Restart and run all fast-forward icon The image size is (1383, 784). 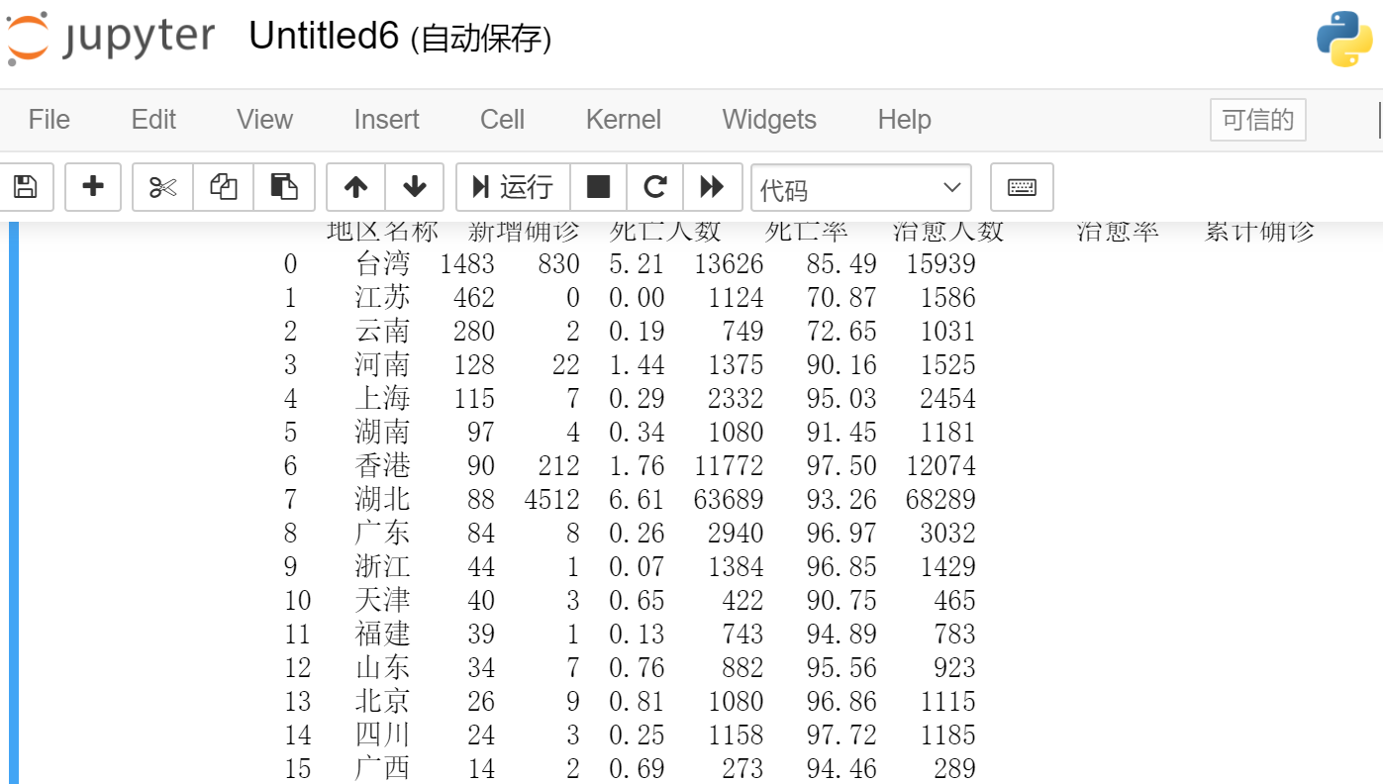pyautogui.click(x=712, y=187)
